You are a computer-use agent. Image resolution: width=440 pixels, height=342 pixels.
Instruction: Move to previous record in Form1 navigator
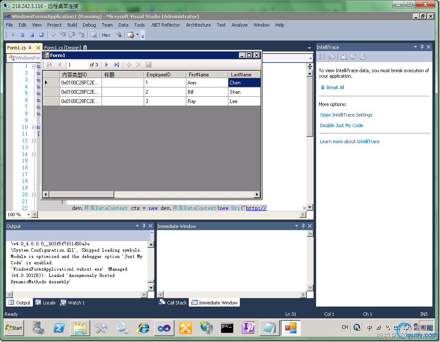59,65
